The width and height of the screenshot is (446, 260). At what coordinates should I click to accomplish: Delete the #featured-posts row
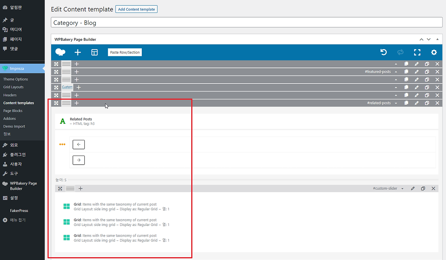[x=437, y=72]
